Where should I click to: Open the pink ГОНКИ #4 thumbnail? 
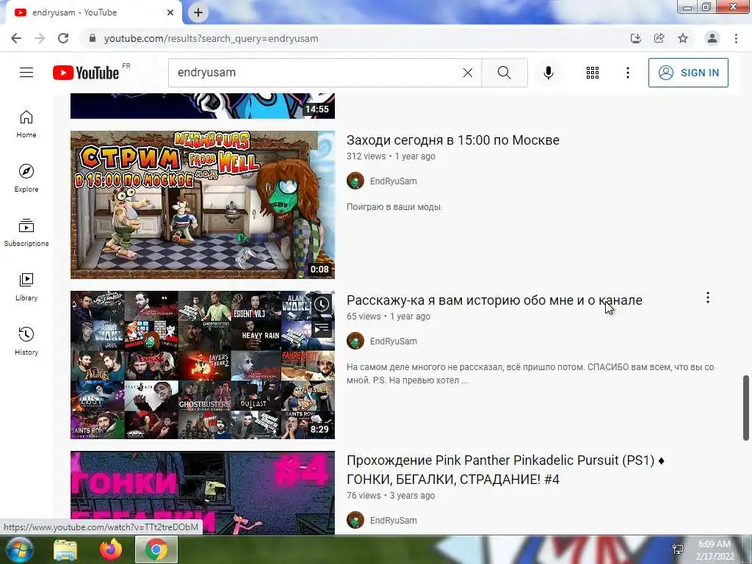(x=203, y=493)
